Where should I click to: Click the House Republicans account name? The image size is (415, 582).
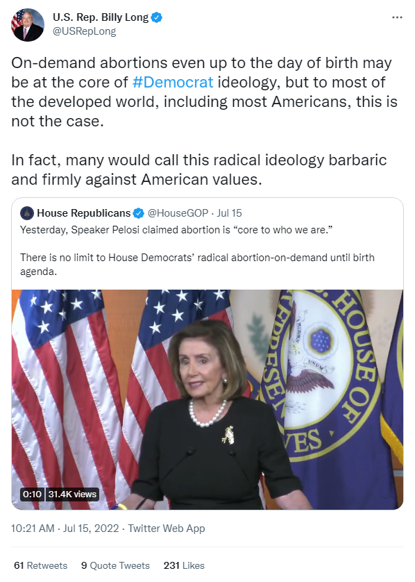pyautogui.click(x=84, y=213)
